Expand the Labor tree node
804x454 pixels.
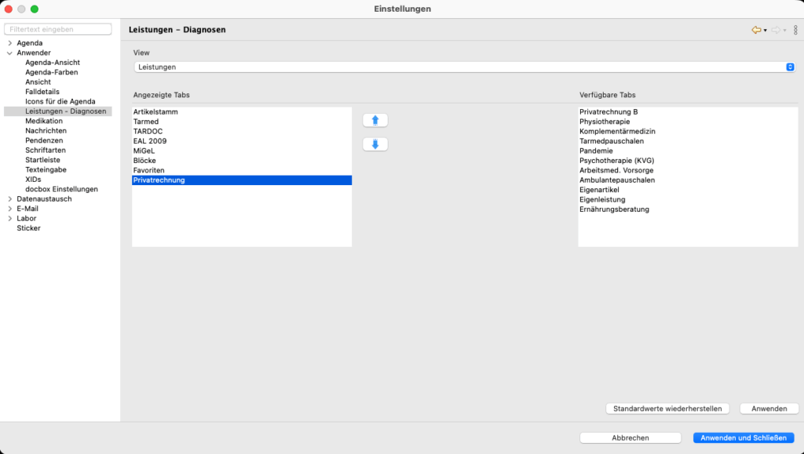pyautogui.click(x=9, y=219)
